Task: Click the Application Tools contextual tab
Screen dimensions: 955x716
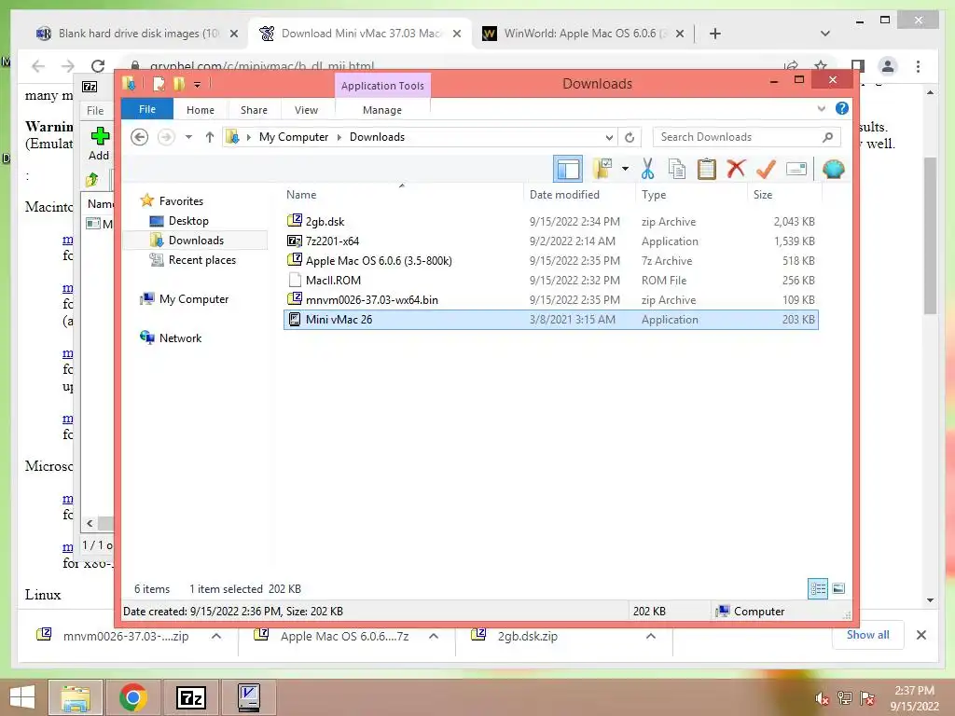Action: click(x=382, y=86)
